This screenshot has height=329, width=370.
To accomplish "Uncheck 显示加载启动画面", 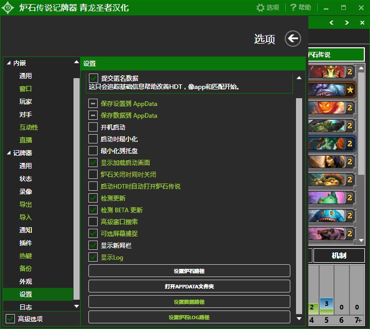I will (x=92, y=162).
